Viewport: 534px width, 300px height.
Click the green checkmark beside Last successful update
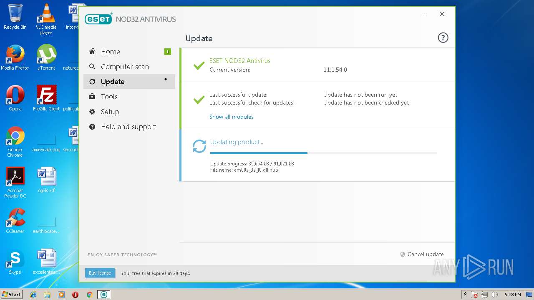tap(199, 100)
